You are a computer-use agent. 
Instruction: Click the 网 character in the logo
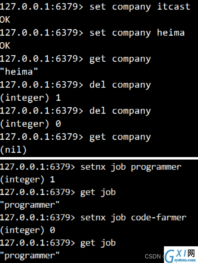191,254
